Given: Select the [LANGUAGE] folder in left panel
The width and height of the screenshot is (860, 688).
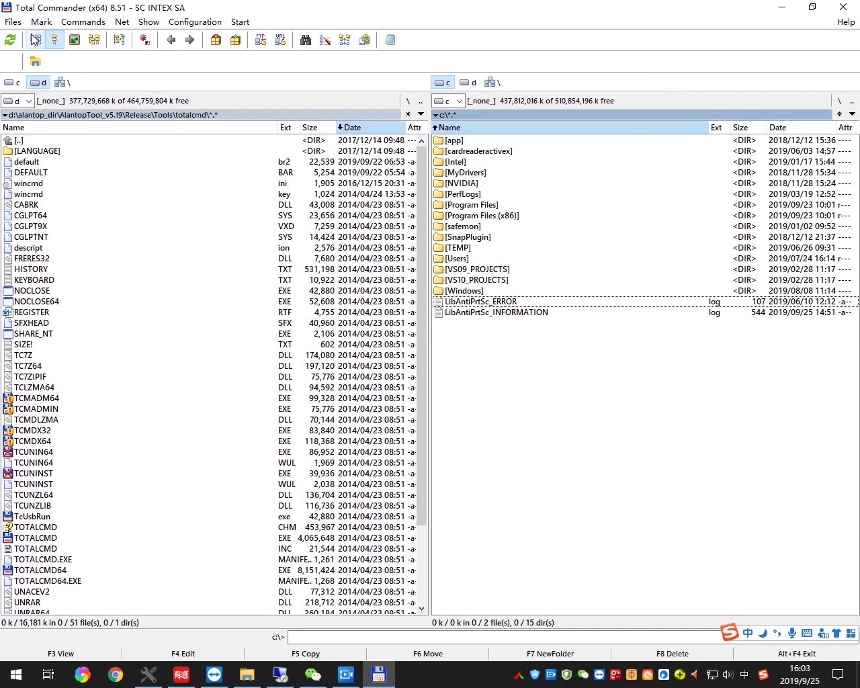Looking at the screenshot, I should coord(208,151).
